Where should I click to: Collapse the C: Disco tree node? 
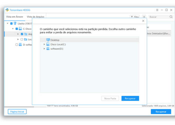(13, 29)
